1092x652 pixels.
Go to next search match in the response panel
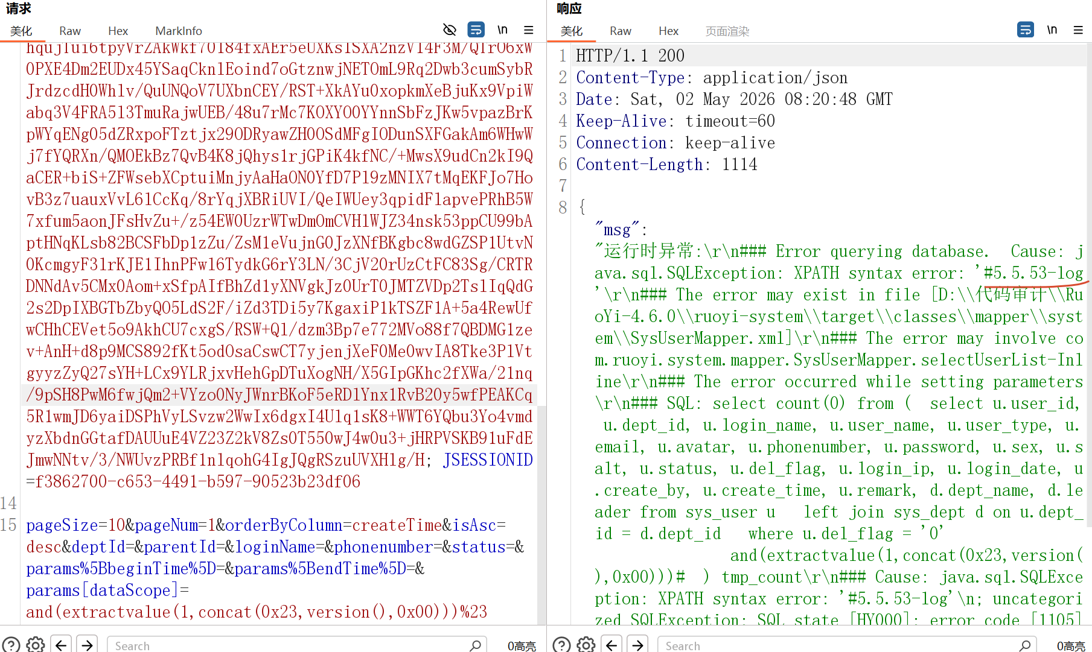click(638, 645)
